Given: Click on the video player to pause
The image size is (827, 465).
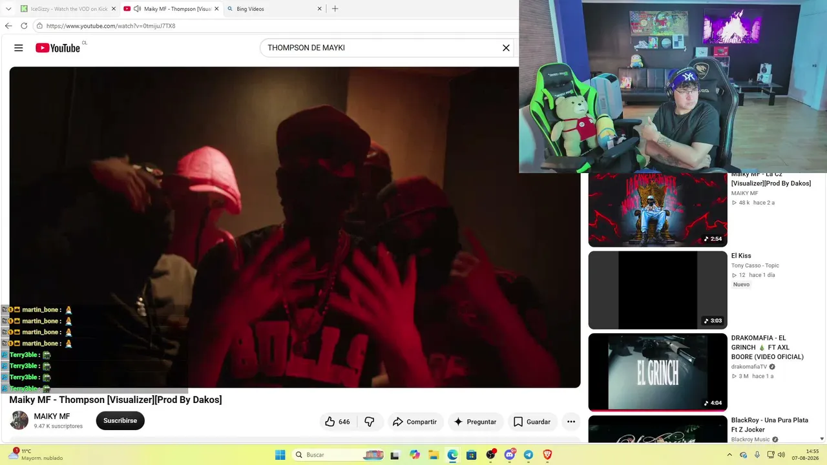Looking at the screenshot, I should point(295,227).
